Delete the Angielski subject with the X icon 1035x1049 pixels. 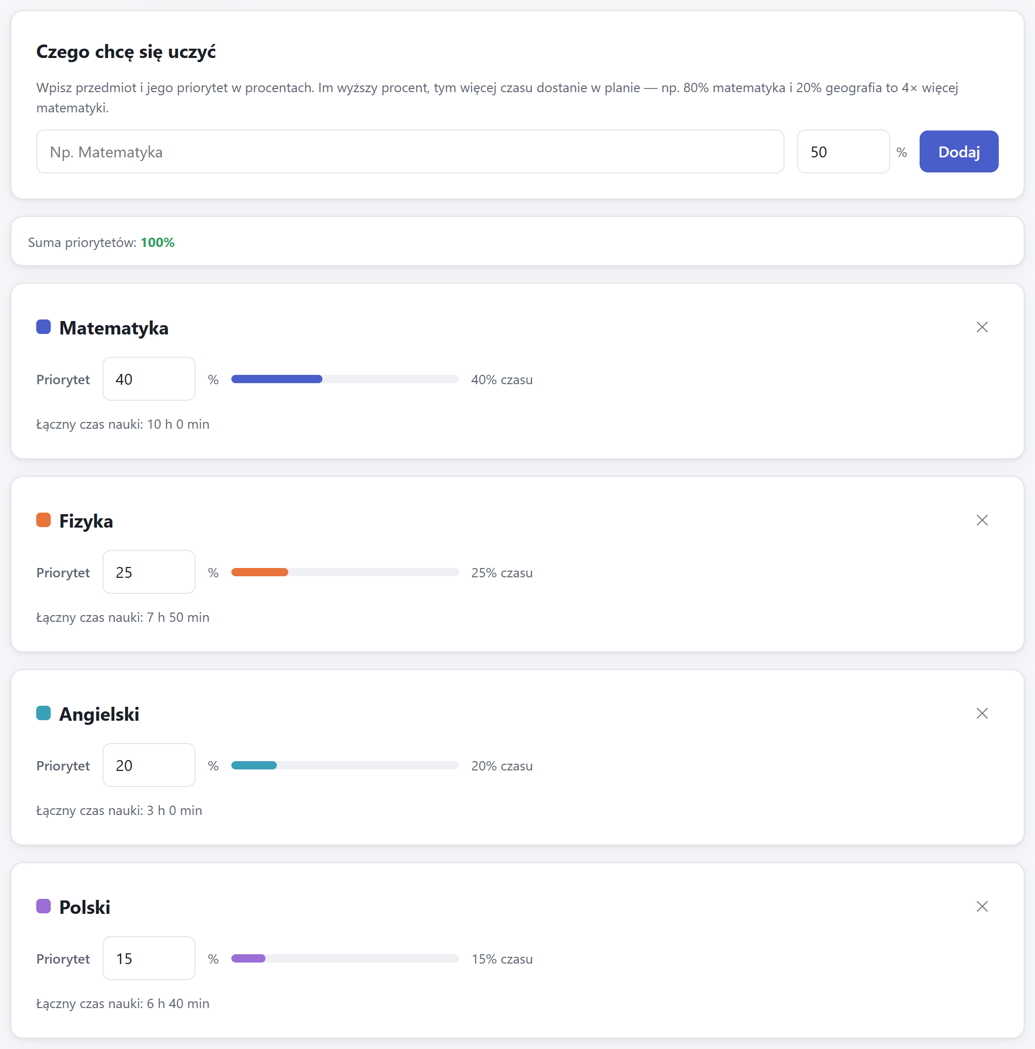pos(981,713)
